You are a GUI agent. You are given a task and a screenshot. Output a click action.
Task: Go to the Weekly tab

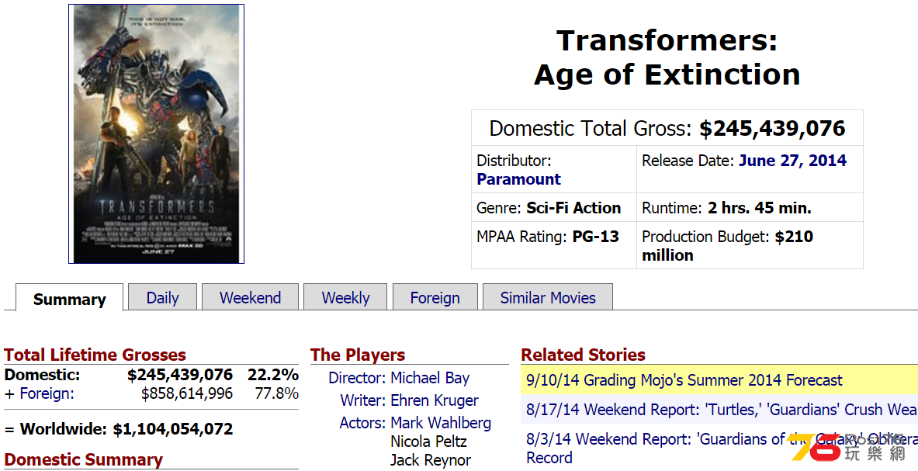345,297
